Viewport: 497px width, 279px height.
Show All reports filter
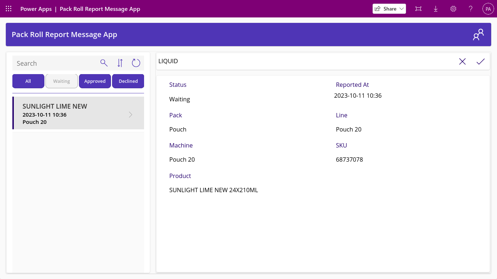[x=28, y=81]
